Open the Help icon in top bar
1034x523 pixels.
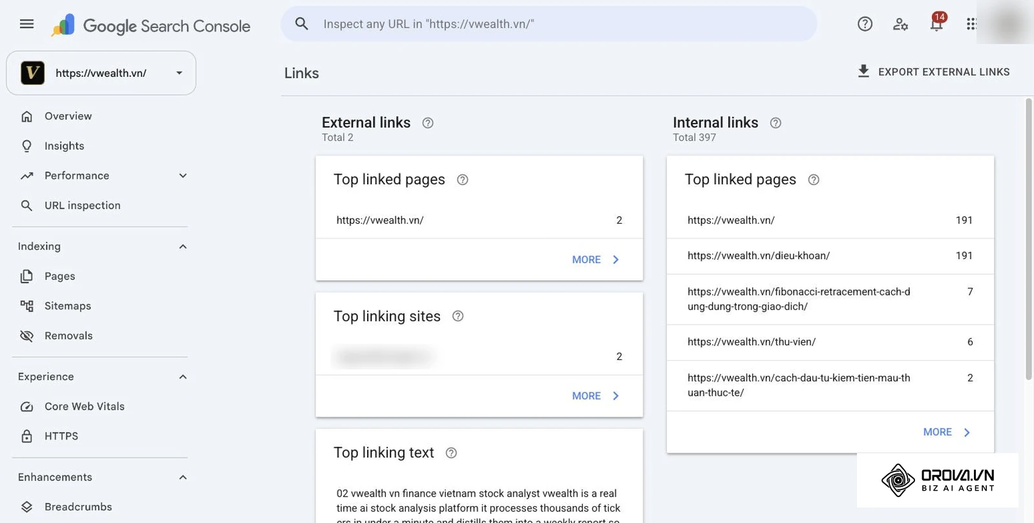(865, 24)
